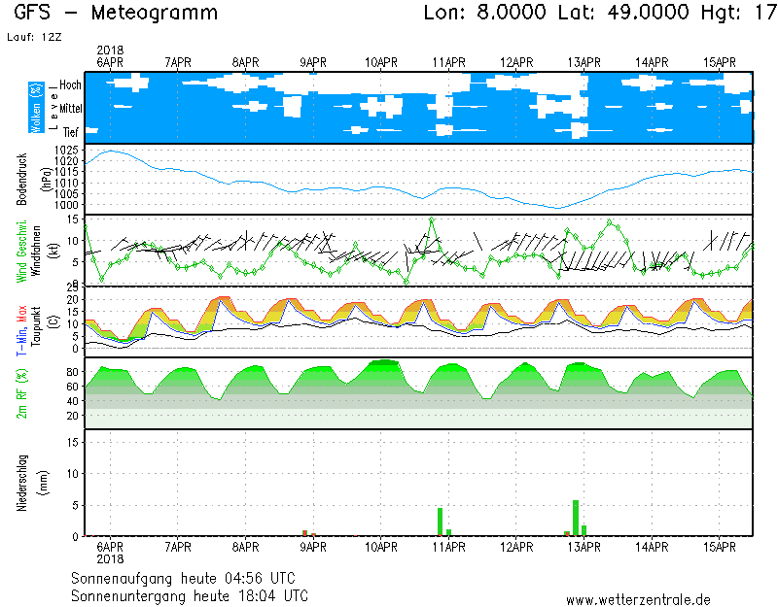Click the Hoch cloud level label
Image resolution: width=778 pixels, height=607 pixels.
point(70,85)
